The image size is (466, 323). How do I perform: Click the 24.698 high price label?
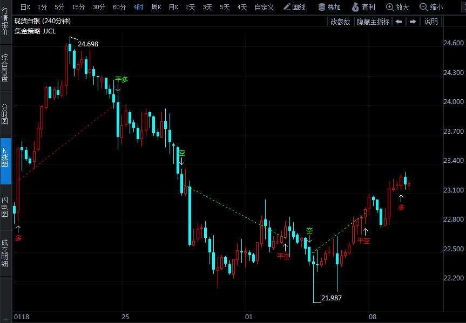pyautogui.click(x=88, y=44)
